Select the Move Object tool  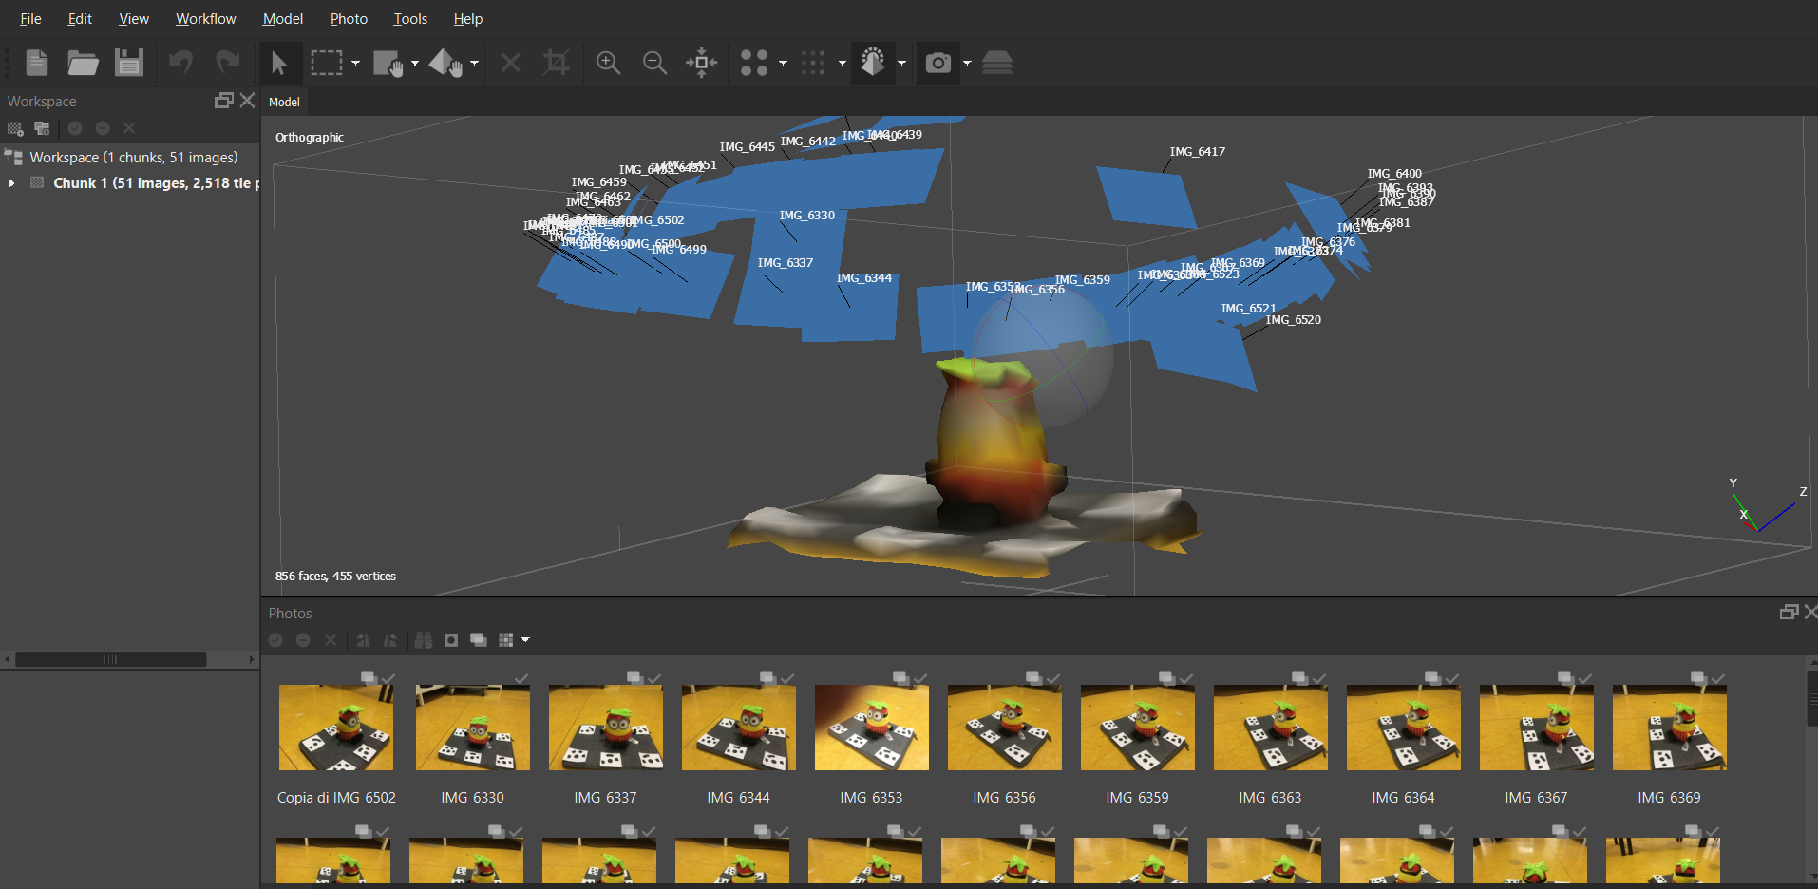(445, 63)
